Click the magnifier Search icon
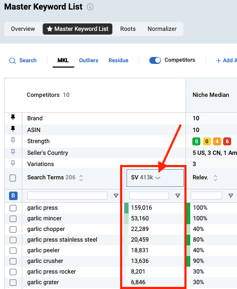This screenshot has width=237, height=289. pyautogui.click(x=12, y=61)
